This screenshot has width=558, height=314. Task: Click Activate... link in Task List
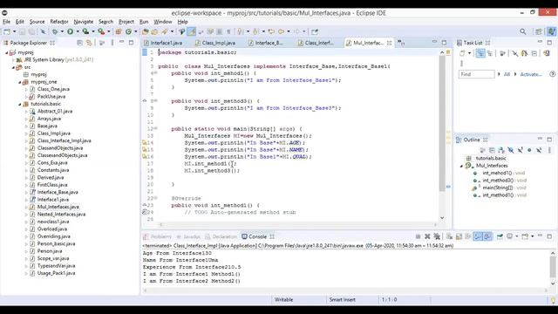tap(531, 74)
